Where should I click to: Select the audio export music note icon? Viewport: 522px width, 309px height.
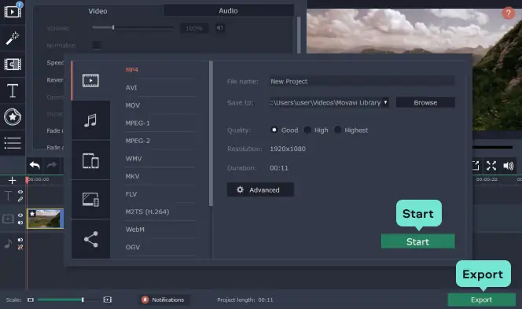90,120
